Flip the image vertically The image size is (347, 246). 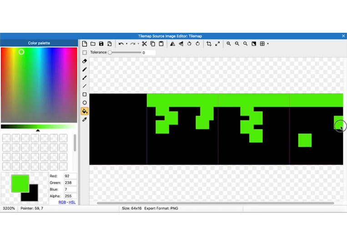(x=181, y=44)
